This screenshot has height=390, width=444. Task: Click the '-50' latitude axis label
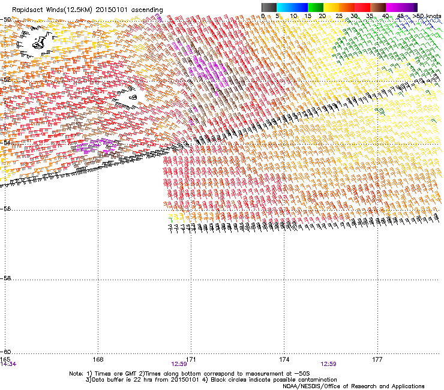pos(5,20)
